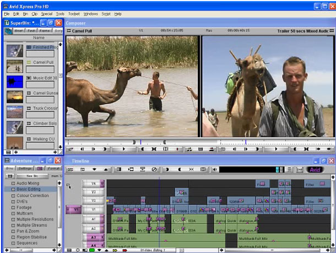
Task: Click the purple Avid logo button
Action: pyautogui.click(x=315, y=170)
